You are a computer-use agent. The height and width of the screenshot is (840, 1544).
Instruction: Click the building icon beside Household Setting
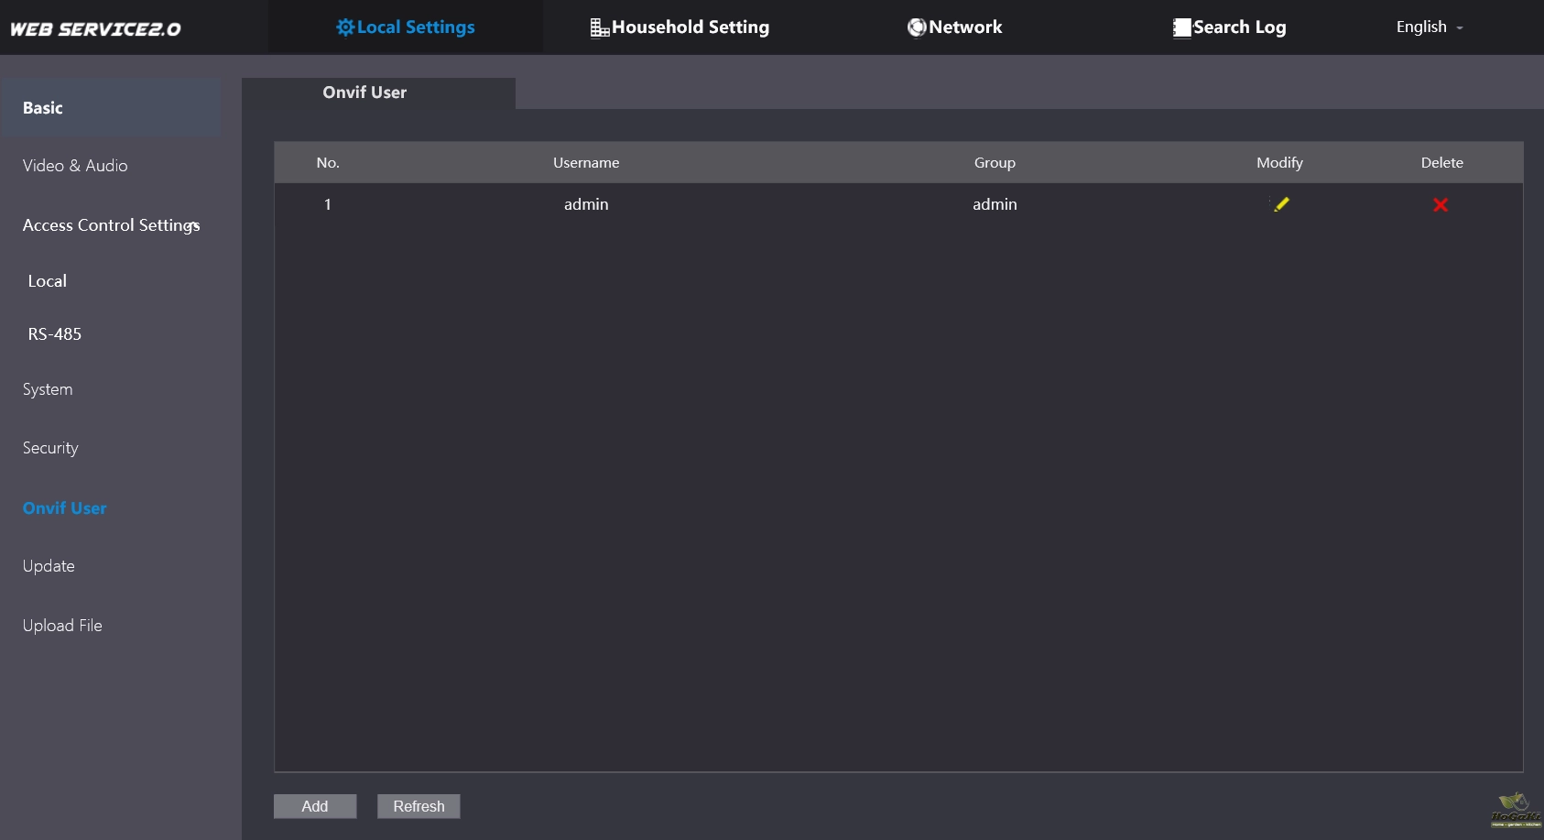pos(599,28)
